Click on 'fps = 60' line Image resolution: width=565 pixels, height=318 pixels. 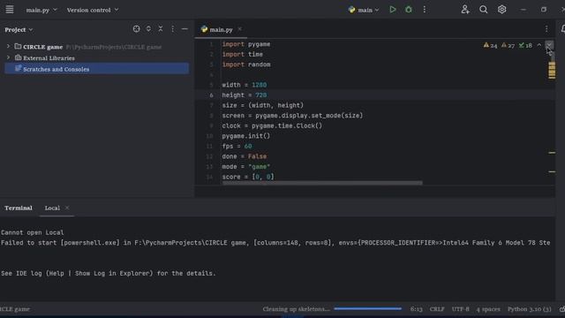point(237,146)
